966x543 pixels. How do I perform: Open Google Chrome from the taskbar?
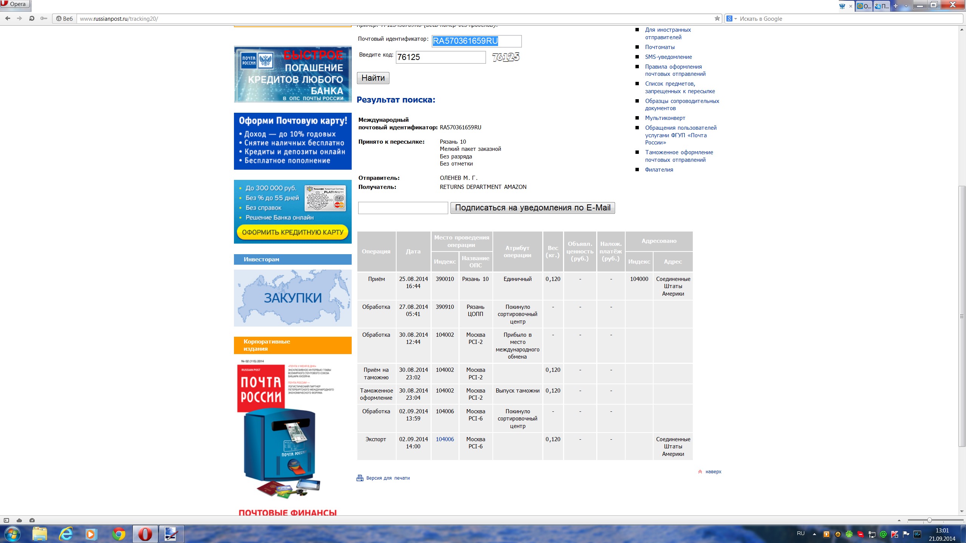coord(119,534)
